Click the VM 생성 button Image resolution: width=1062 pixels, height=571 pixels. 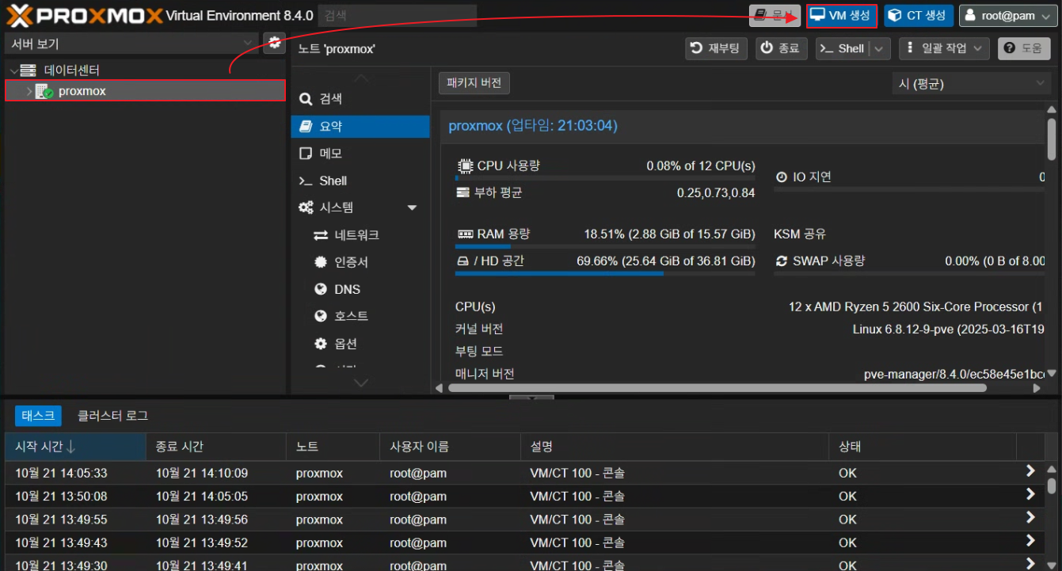841,16
